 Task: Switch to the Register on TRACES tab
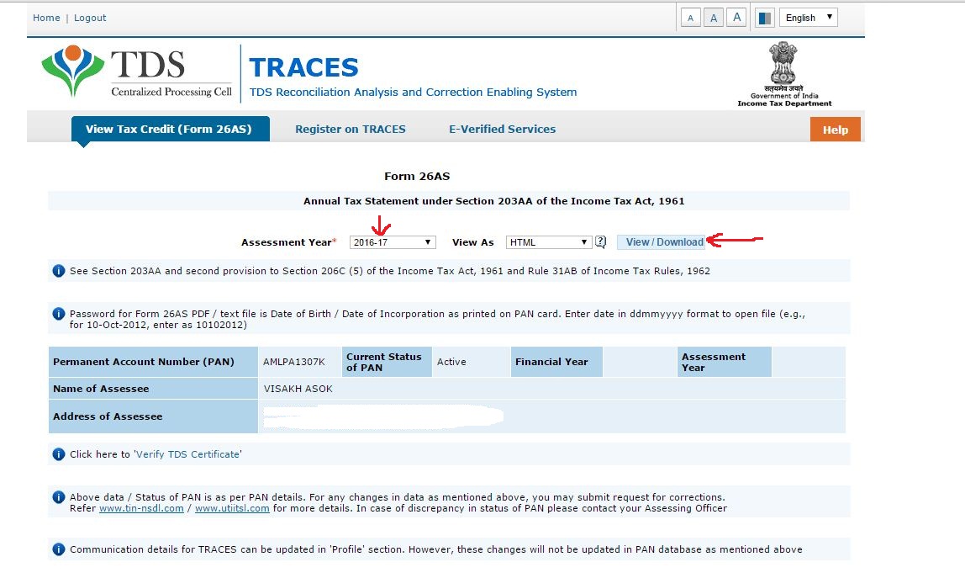[x=351, y=129]
